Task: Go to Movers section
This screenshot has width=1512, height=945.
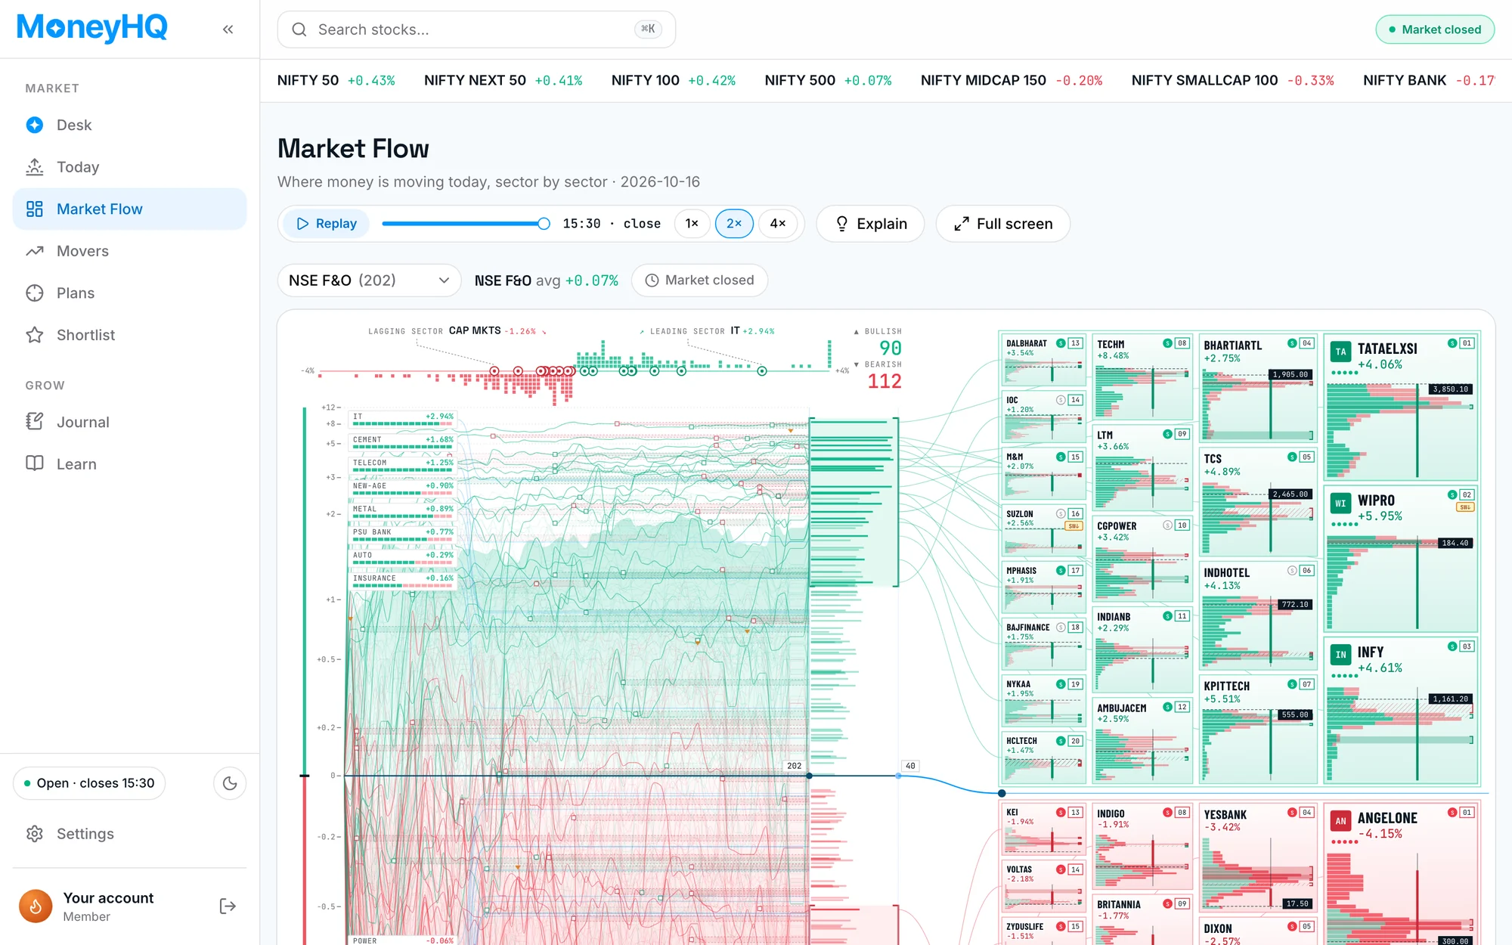Action: pyautogui.click(x=130, y=251)
